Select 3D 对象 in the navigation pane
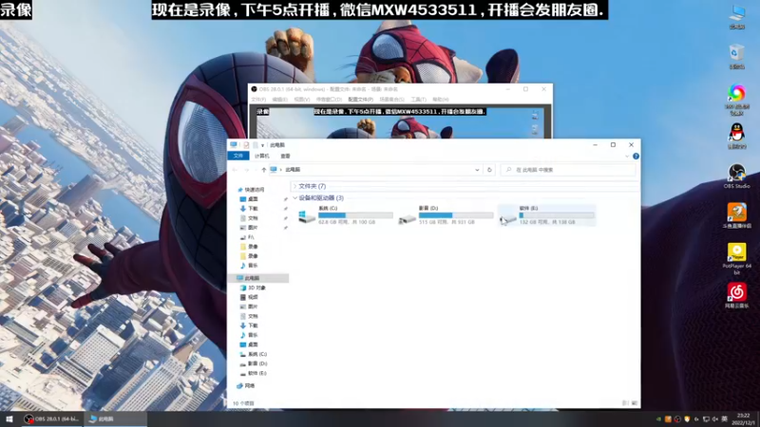Image resolution: width=760 pixels, height=427 pixels. click(x=253, y=288)
